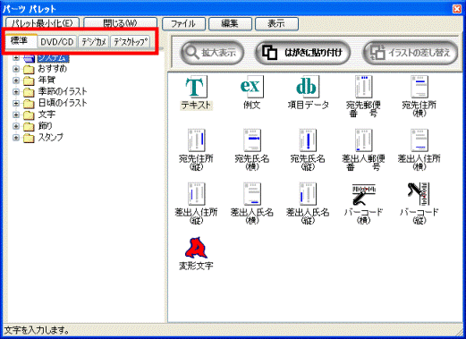Switch to the 標準 tab

click(x=21, y=41)
